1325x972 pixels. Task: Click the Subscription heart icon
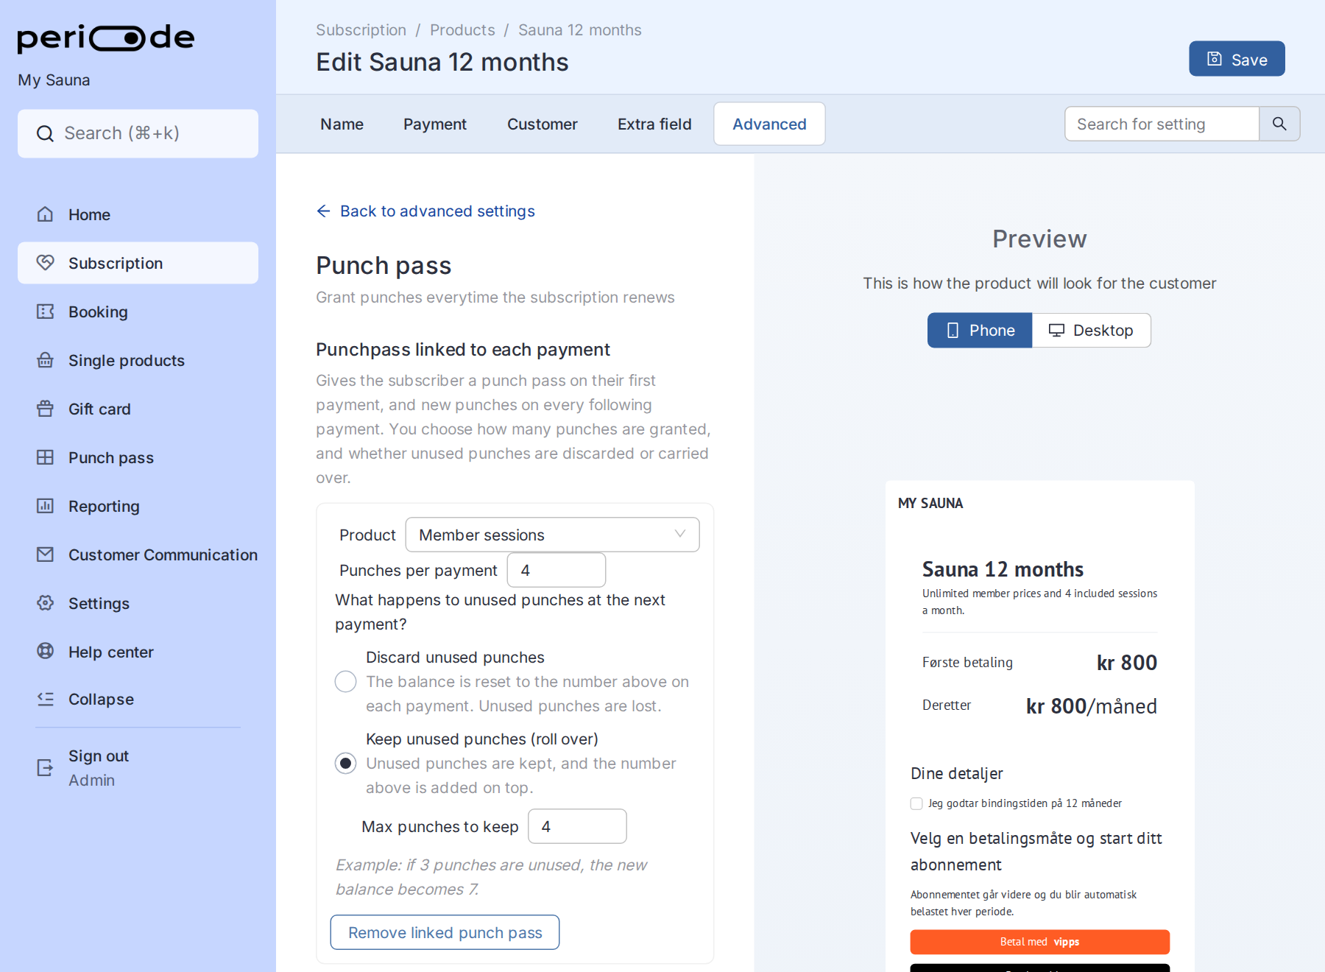pos(45,263)
